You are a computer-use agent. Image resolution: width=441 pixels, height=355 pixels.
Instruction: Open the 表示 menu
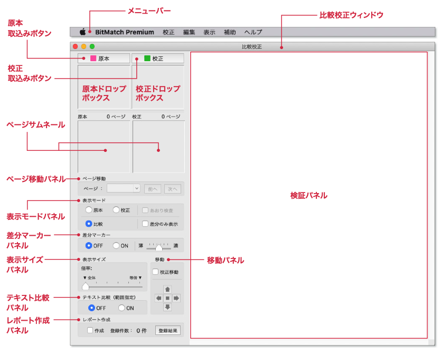209,32
